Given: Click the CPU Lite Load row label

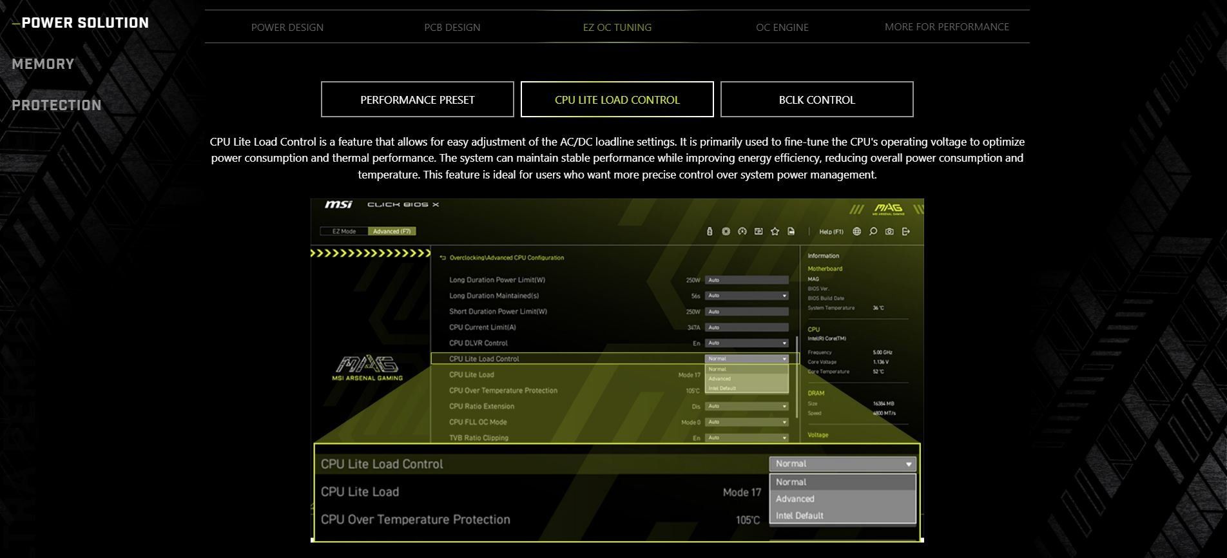Looking at the screenshot, I should [472, 374].
